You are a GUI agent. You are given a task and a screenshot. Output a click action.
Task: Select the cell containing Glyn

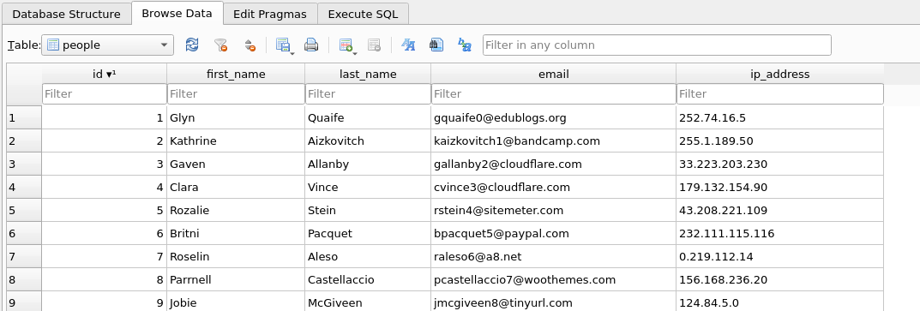click(x=236, y=118)
